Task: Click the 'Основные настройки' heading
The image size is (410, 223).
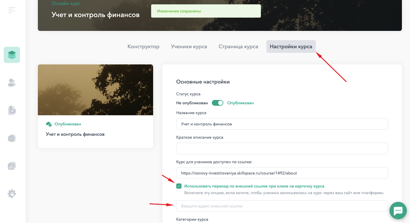Action: tap(203, 82)
